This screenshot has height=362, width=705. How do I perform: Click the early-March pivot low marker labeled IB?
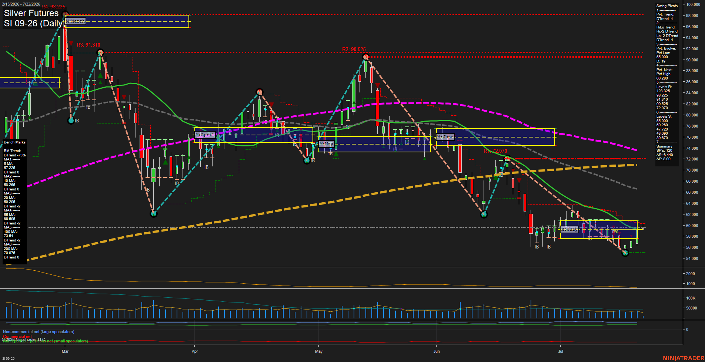coord(71,120)
